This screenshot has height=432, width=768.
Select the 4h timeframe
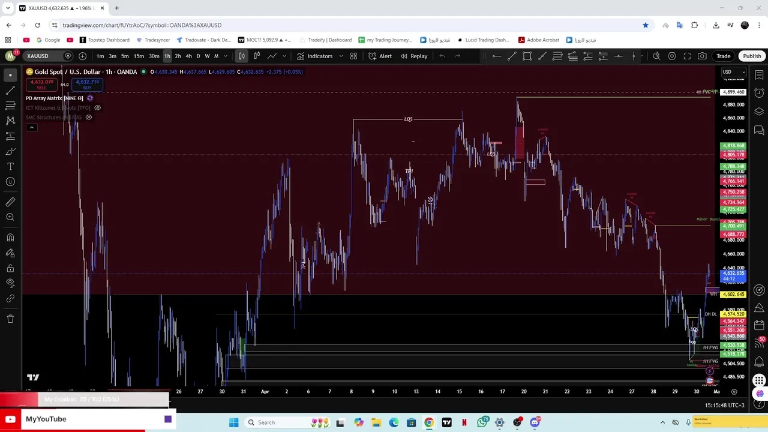[x=188, y=56]
